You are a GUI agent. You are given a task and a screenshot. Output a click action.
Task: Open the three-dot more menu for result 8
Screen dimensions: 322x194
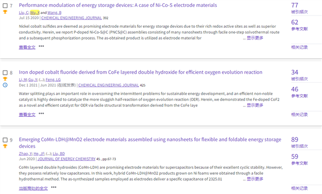tap(41, 113)
